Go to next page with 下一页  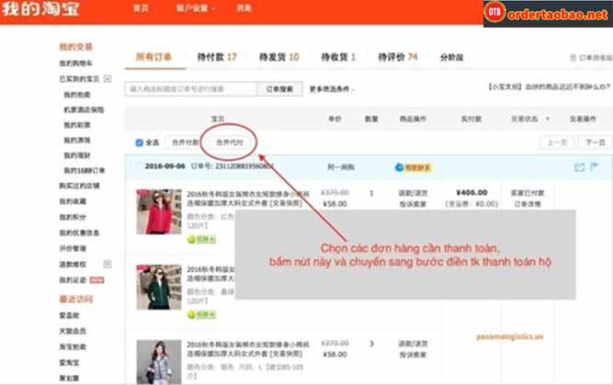[x=595, y=142]
